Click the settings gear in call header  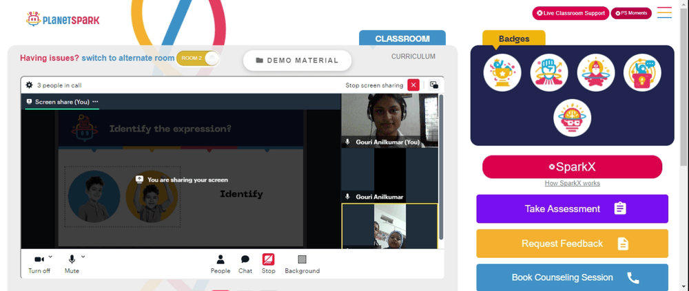point(30,85)
